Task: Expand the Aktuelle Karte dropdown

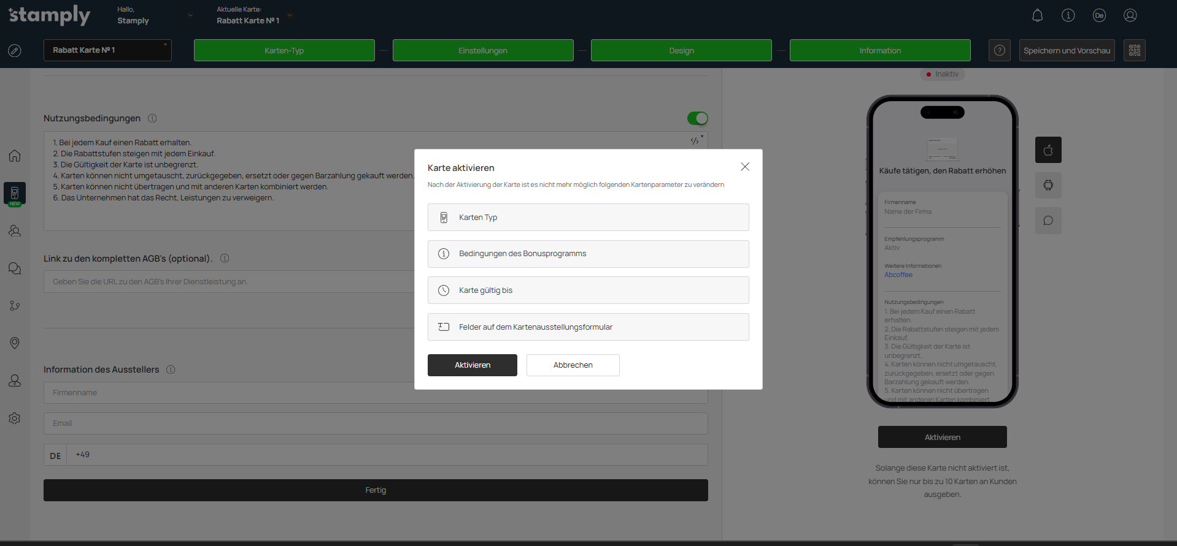Action: 290,15
